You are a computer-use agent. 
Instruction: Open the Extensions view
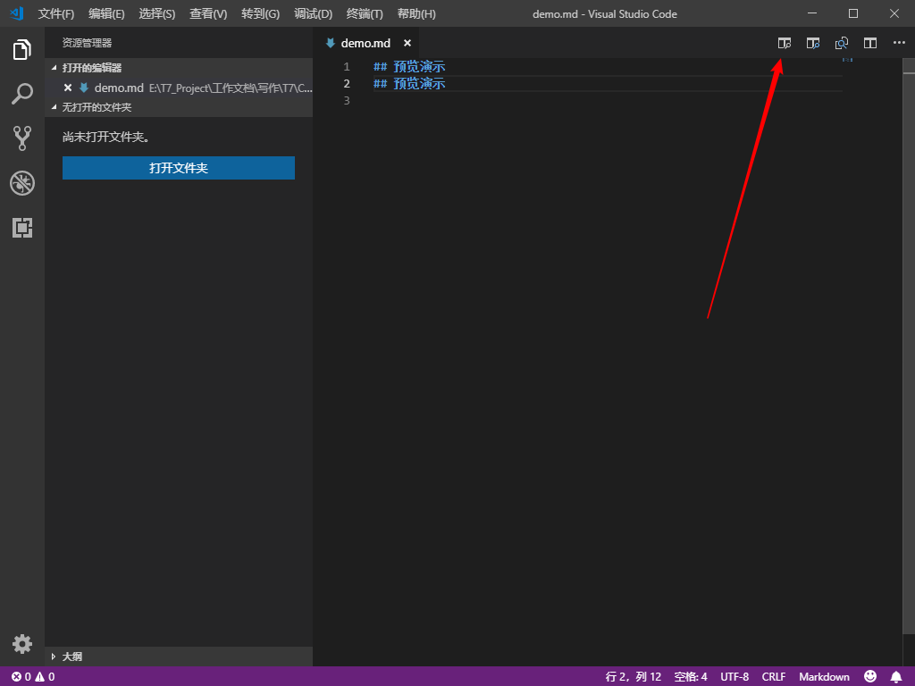coord(22,228)
